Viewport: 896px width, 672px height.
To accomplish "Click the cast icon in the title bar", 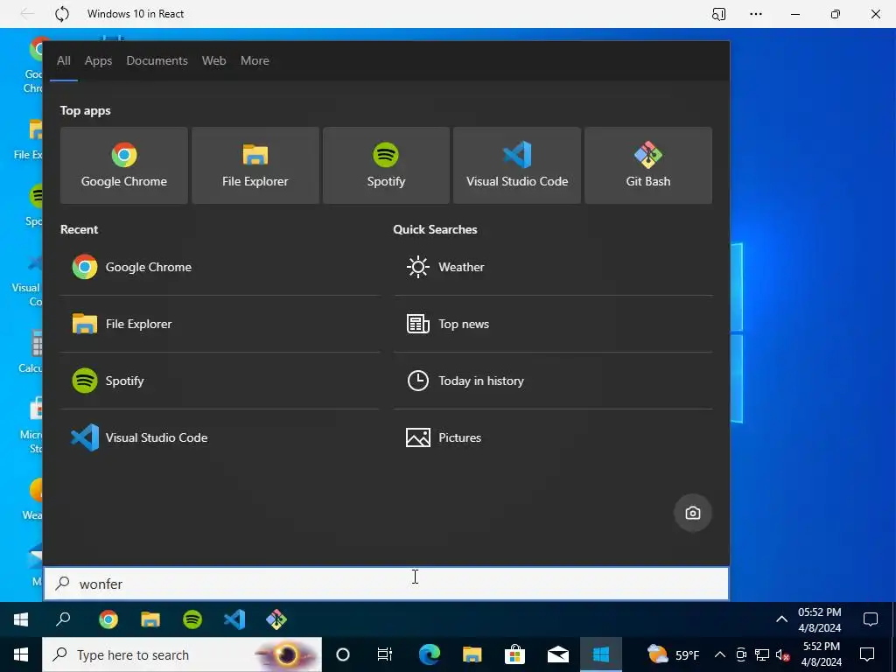I will tap(718, 14).
